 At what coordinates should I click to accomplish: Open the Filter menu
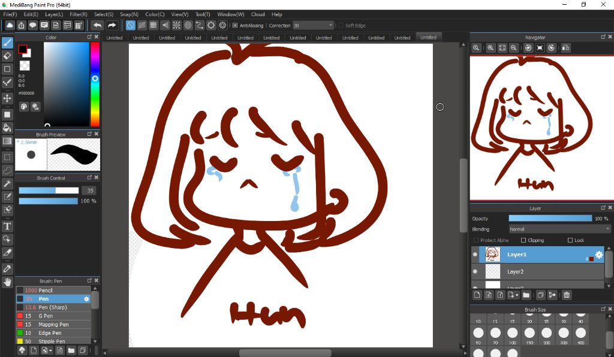tap(79, 14)
